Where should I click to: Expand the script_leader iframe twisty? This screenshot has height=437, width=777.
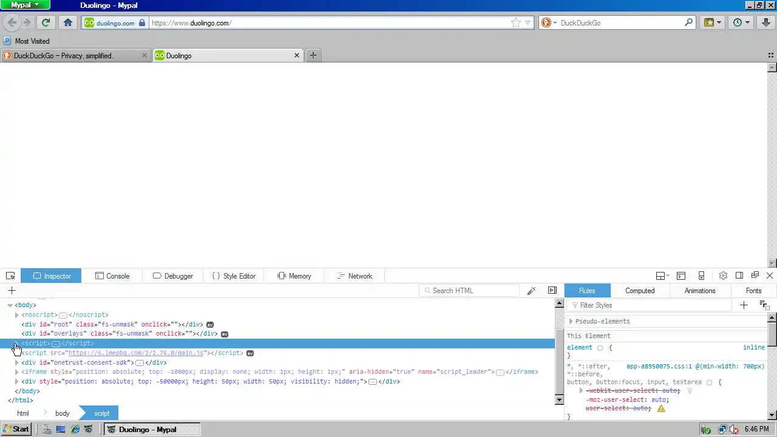click(17, 372)
